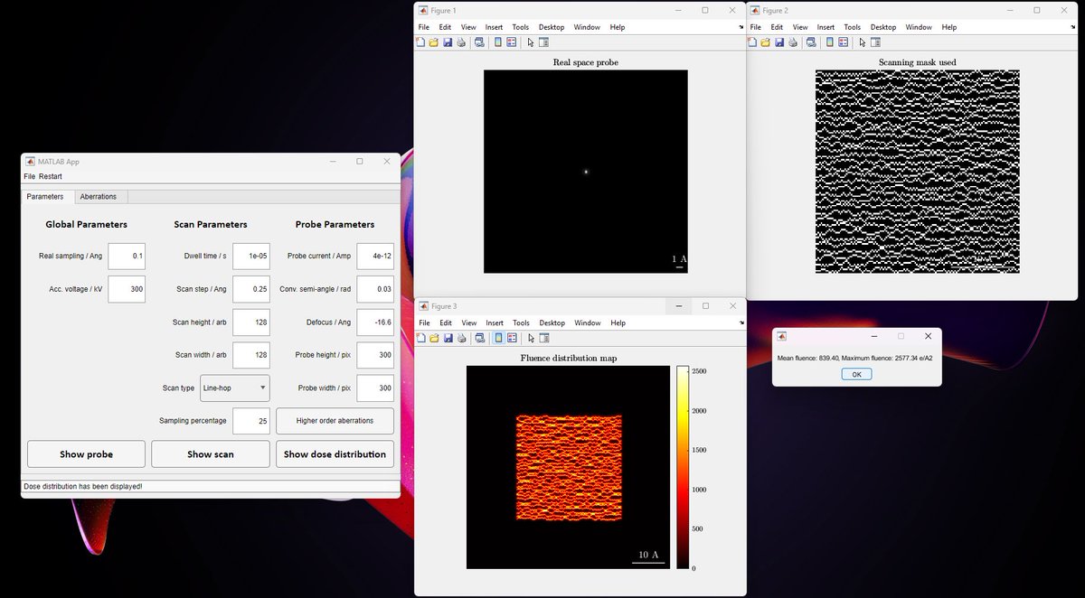Click the Scan width input field
This screenshot has height=598, width=1085.
(250, 355)
